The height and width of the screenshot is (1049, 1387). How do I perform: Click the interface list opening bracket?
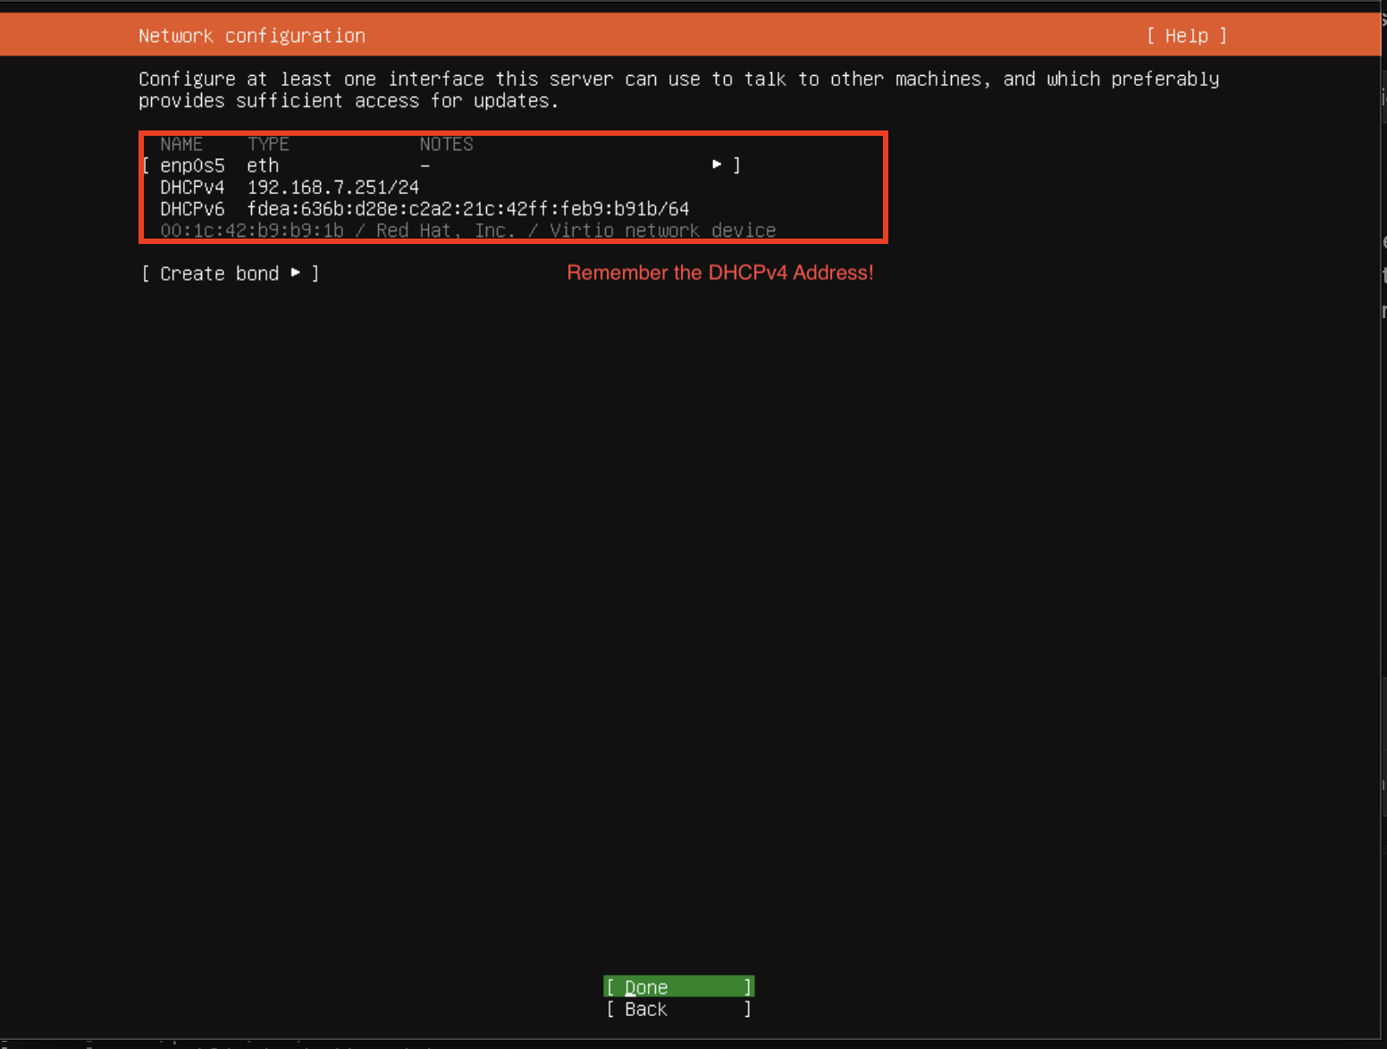[x=146, y=164]
